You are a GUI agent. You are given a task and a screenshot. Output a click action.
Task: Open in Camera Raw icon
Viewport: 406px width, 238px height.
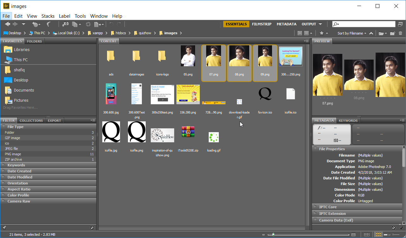point(88,24)
